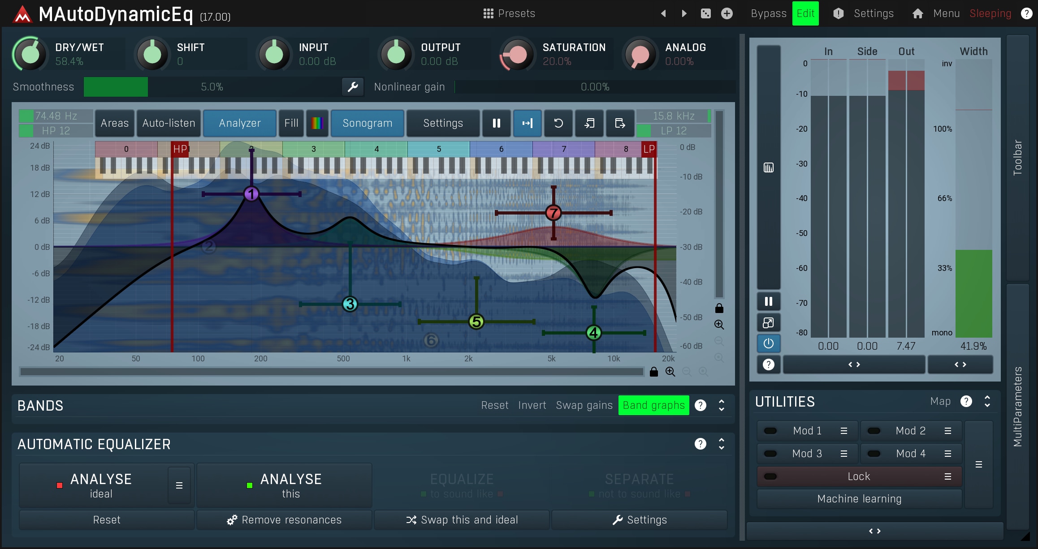Toggle the Mod 1 enable switch
Viewport: 1038px width, 549px height.
(x=770, y=431)
